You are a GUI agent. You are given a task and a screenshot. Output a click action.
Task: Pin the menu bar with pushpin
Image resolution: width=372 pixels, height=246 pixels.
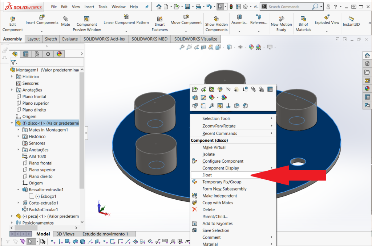click(x=147, y=7)
